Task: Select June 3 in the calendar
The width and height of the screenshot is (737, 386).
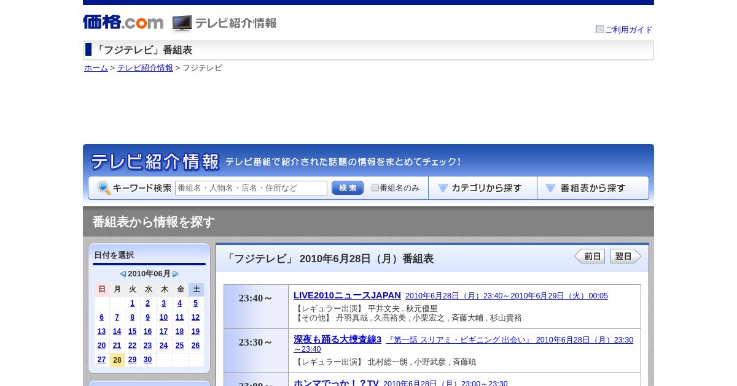Action: pos(163,303)
